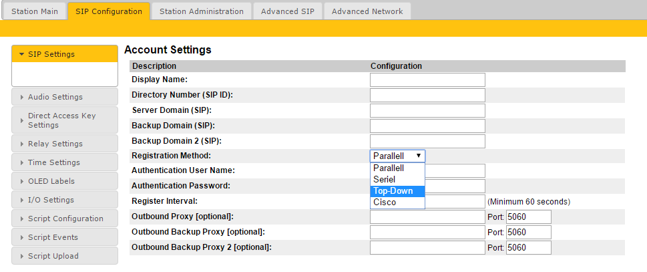Viewport: 647px width, 272px height.
Task: Expand the I/O Settings section
Action: [65, 200]
